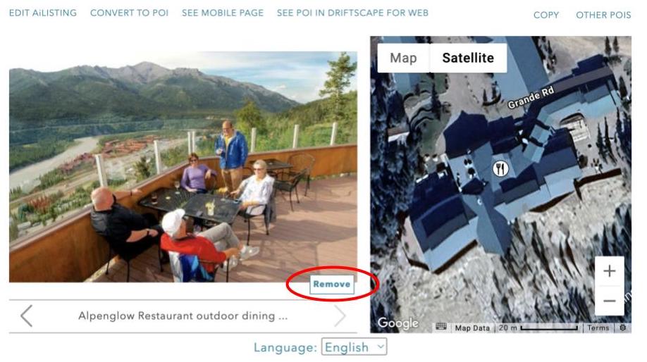
Task: Click the Google logo on the map
Action: pyautogui.click(x=398, y=323)
